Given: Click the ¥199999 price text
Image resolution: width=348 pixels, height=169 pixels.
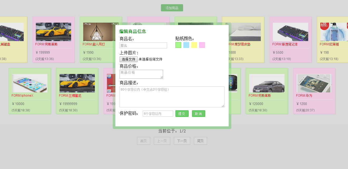Looking at the screenshot, I should (42, 52).
